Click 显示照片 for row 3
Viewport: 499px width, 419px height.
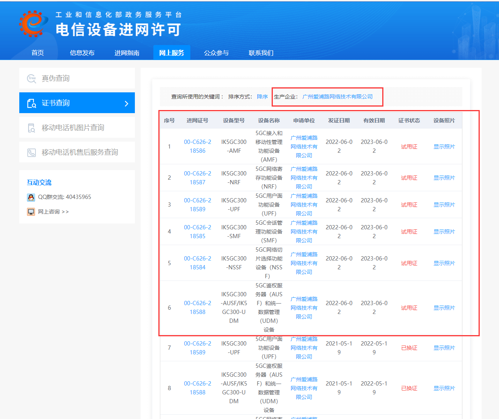coord(444,205)
